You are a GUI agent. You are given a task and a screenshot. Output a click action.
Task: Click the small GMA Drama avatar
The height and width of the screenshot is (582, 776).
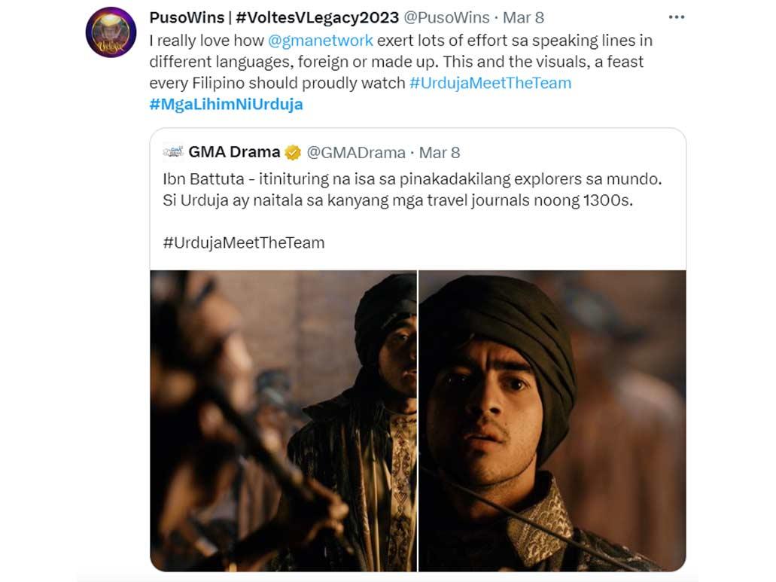tap(173, 152)
